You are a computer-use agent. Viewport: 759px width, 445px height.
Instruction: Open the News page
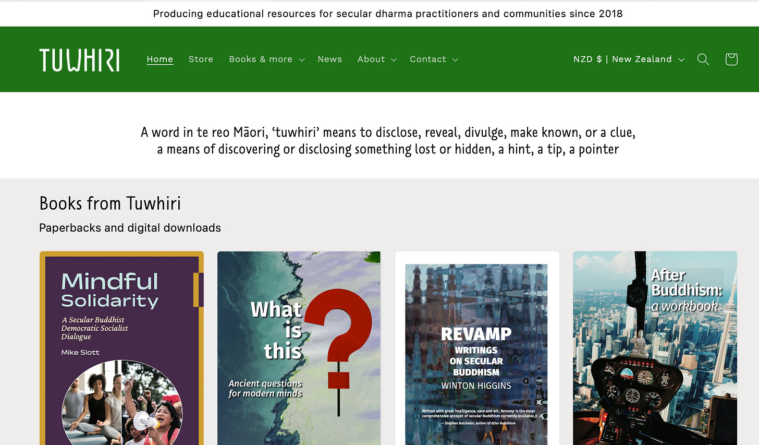[330, 59]
